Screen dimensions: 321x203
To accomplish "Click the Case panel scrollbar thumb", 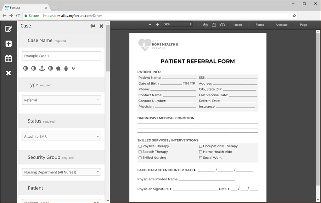I will click(x=108, y=48).
